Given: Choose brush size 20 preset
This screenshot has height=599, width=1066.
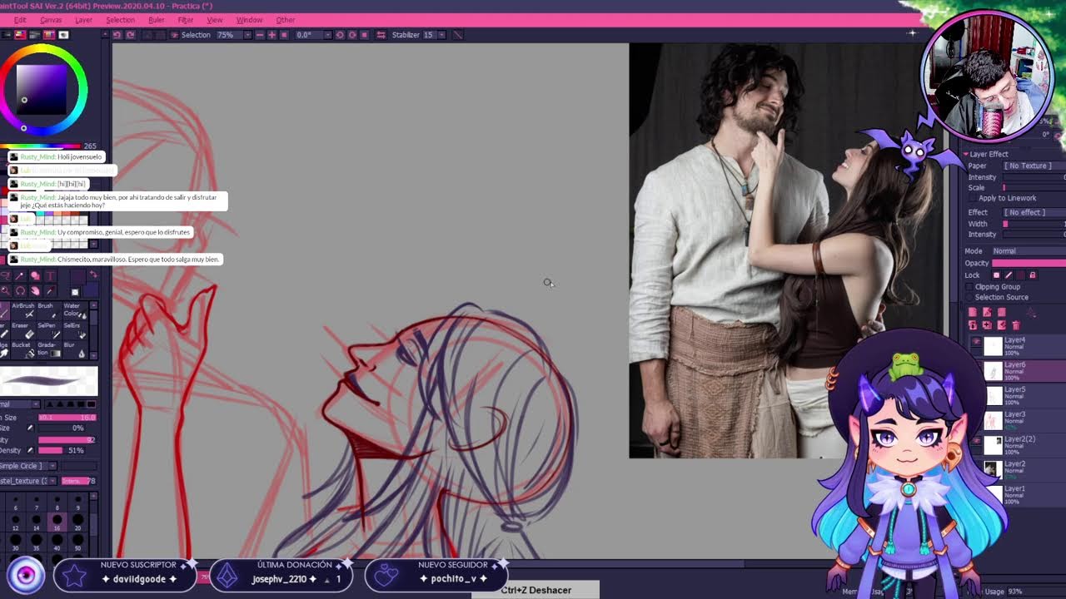Looking at the screenshot, I should (78, 522).
